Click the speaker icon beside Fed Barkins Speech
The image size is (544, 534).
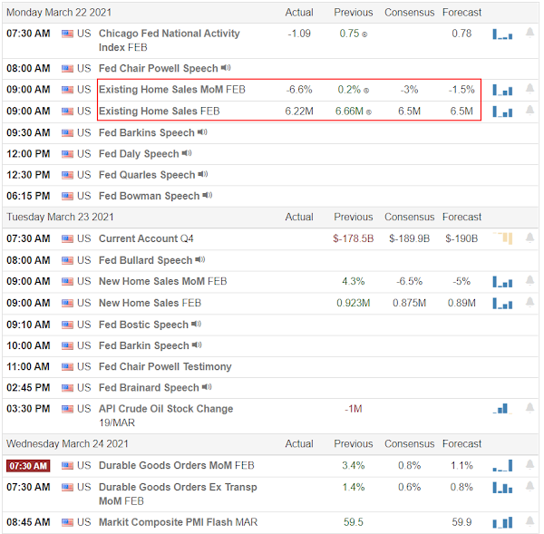point(202,131)
